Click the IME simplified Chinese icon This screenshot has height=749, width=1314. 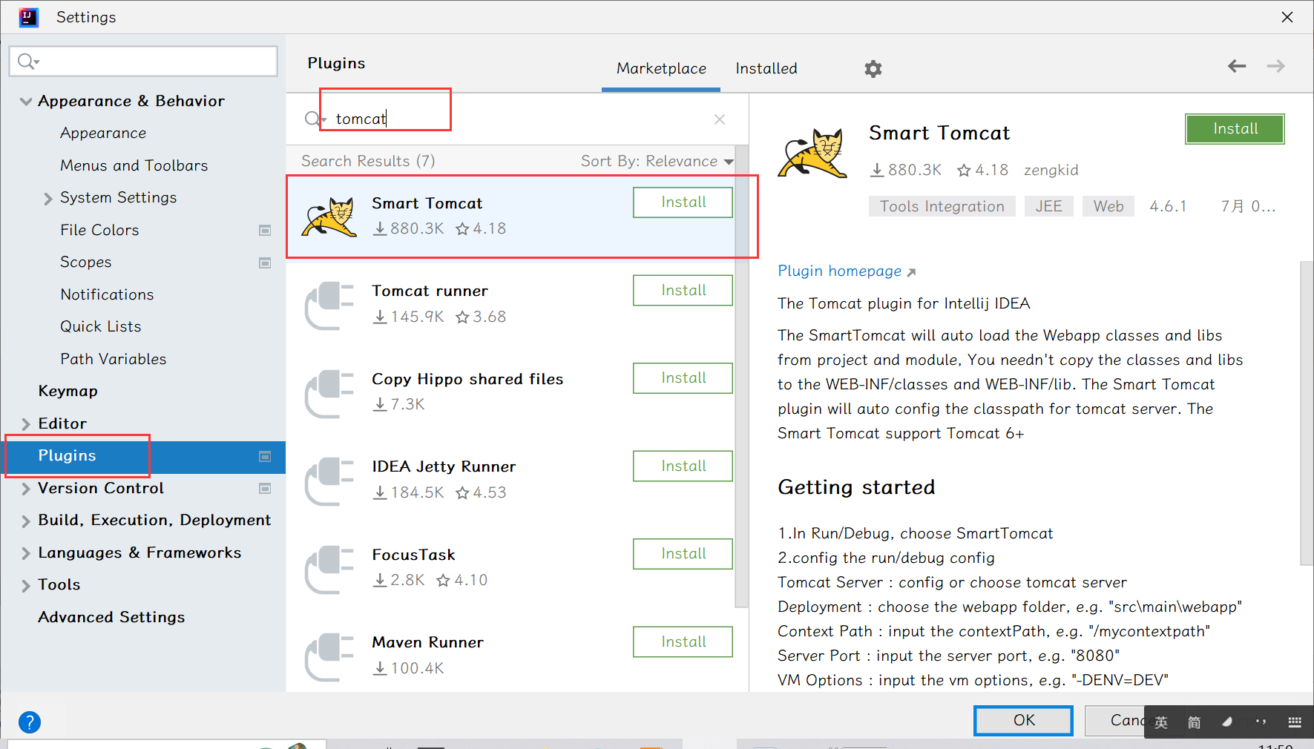(1195, 722)
